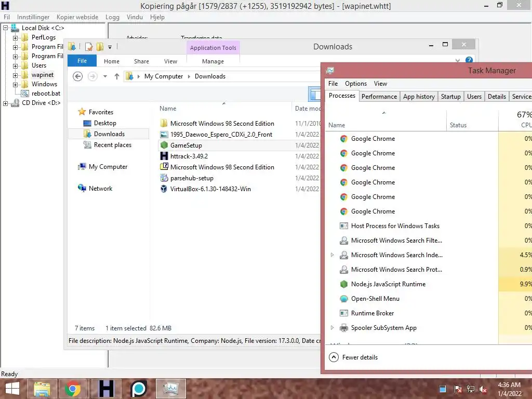
Task: Open the App history tab
Action: 419,97
